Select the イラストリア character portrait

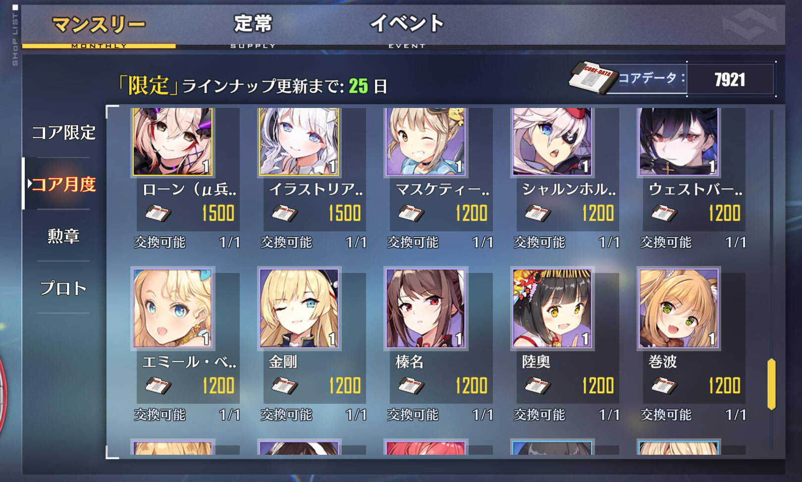coord(299,141)
